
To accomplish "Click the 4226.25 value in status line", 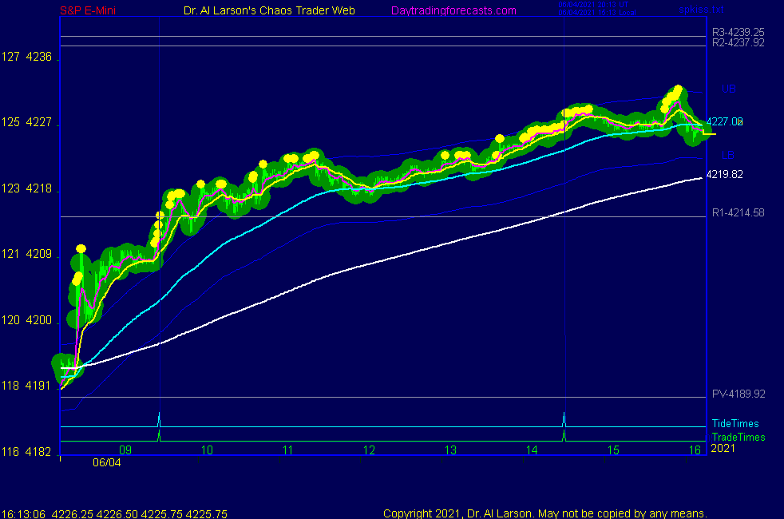I will pyautogui.click(x=73, y=513).
